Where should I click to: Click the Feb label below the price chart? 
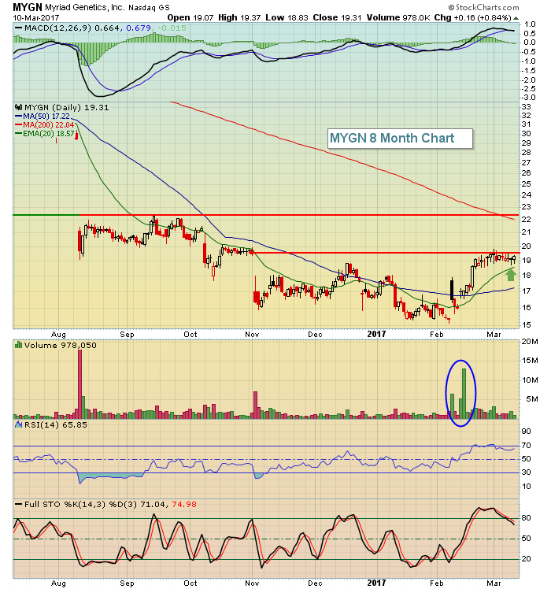click(x=436, y=335)
